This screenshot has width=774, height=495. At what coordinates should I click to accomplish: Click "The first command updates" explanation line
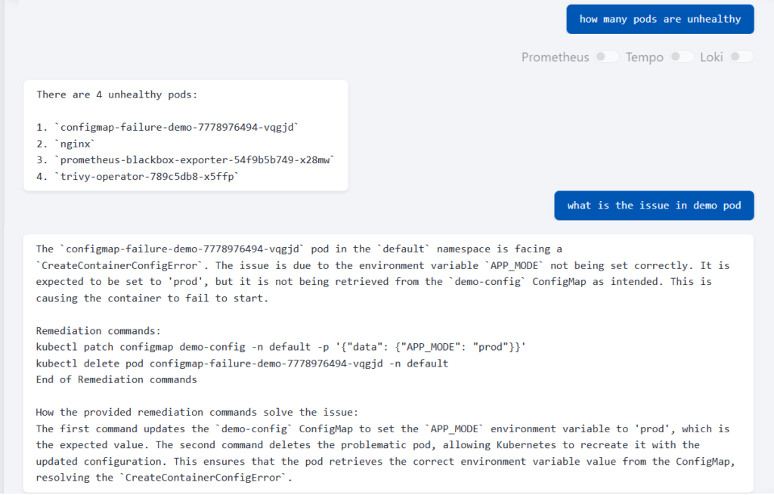click(x=382, y=428)
